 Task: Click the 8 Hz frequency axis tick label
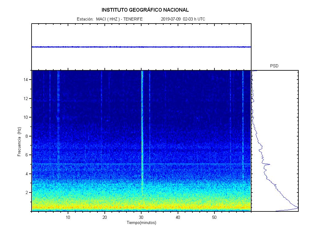tap(28, 136)
